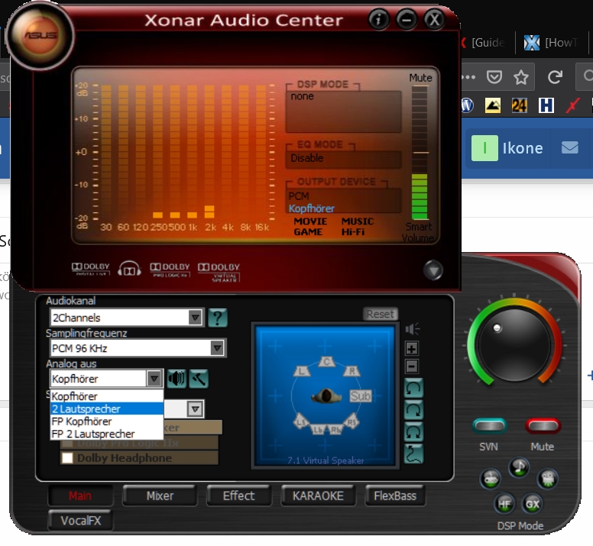Select the Game DSP mode controller icon
Image resolution: width=593 pixels, height=546 pixels.
[491, 479]
